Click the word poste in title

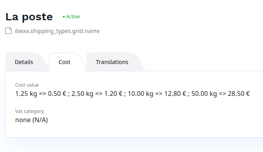[x=38, y=18]
